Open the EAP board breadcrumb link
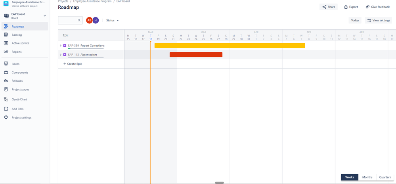396x184 pixels. (123, 1)
